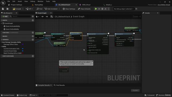Screen dimensions: 172x97
Task: Open My Blueprint view options gear
Action: tap(33, 16)
